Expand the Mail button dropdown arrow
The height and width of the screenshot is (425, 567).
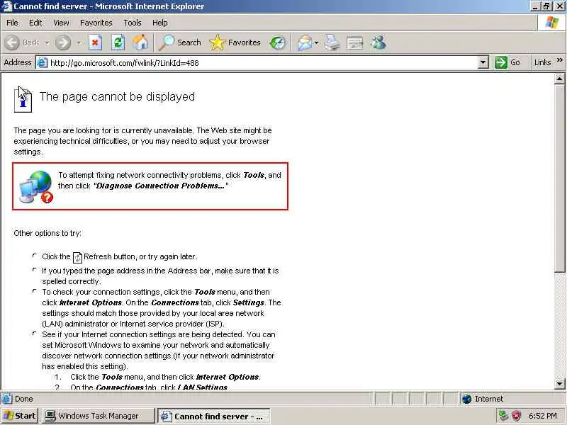pyautogui.click(x=316, y=42)
